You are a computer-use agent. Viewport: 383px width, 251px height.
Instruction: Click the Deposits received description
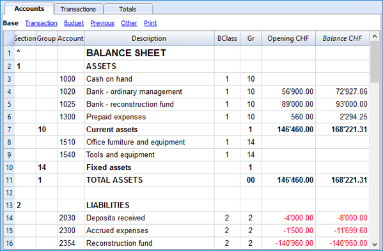point(116,218)
